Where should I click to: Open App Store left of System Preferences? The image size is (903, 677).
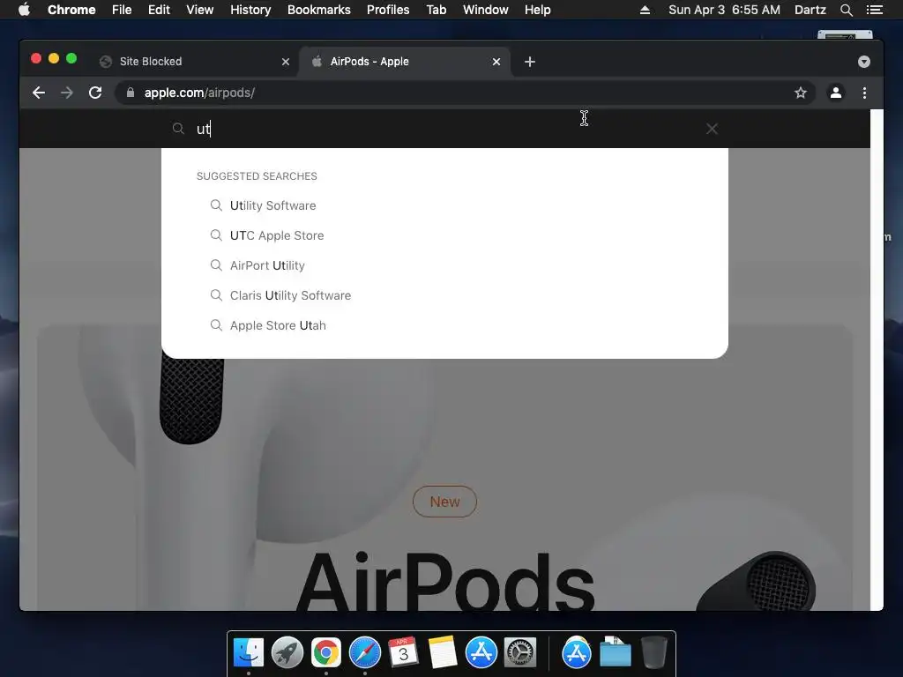pyautogui.click(x=481, y=653)
